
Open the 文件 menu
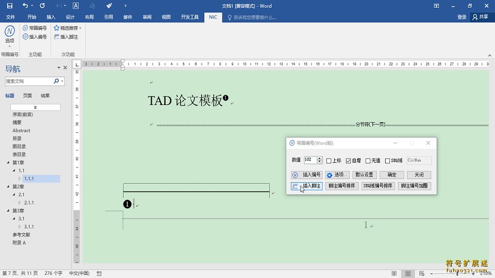pyautogui.click(x=10, y=17)
